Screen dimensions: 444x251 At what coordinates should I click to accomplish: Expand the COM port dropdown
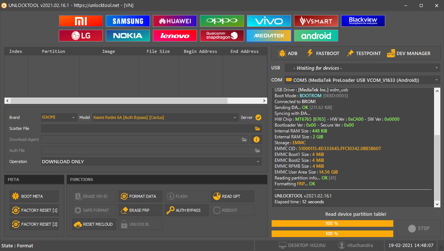point(362,80)
